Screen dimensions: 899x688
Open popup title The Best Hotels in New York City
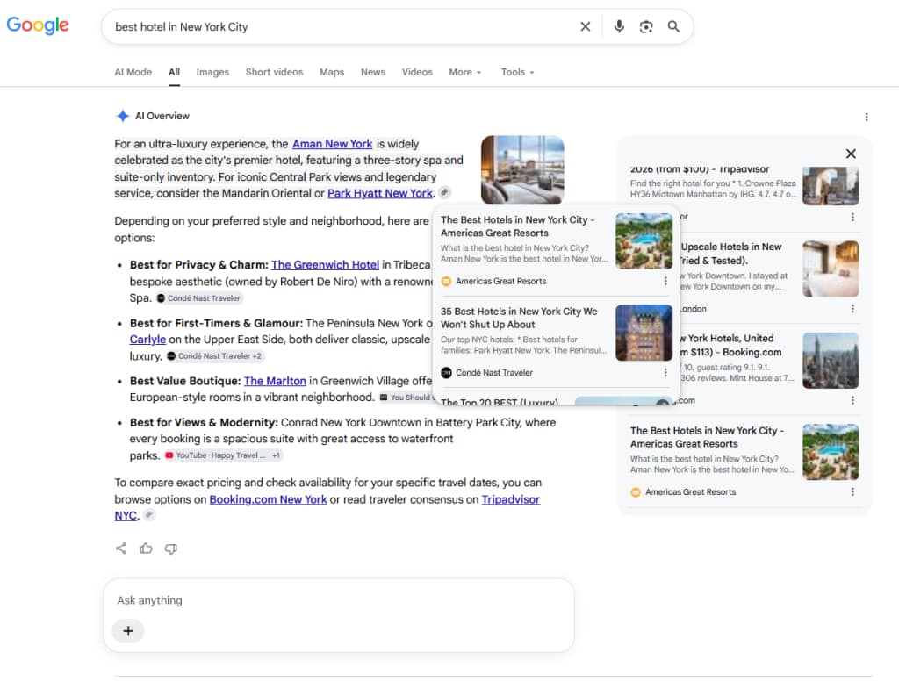(x=517, y=226)
